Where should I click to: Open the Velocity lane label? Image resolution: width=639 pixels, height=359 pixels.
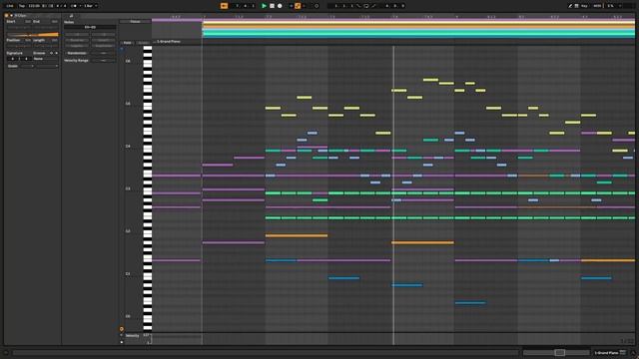coord(133,335)
